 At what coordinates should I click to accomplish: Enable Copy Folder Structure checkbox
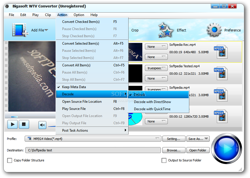pos(9,160)
